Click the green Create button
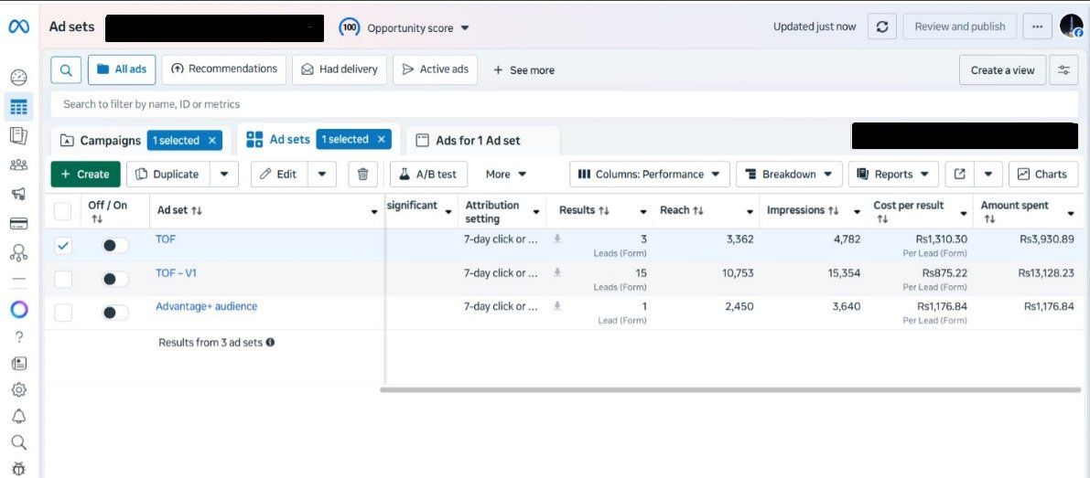The image size is (1090, 478). 85,174
